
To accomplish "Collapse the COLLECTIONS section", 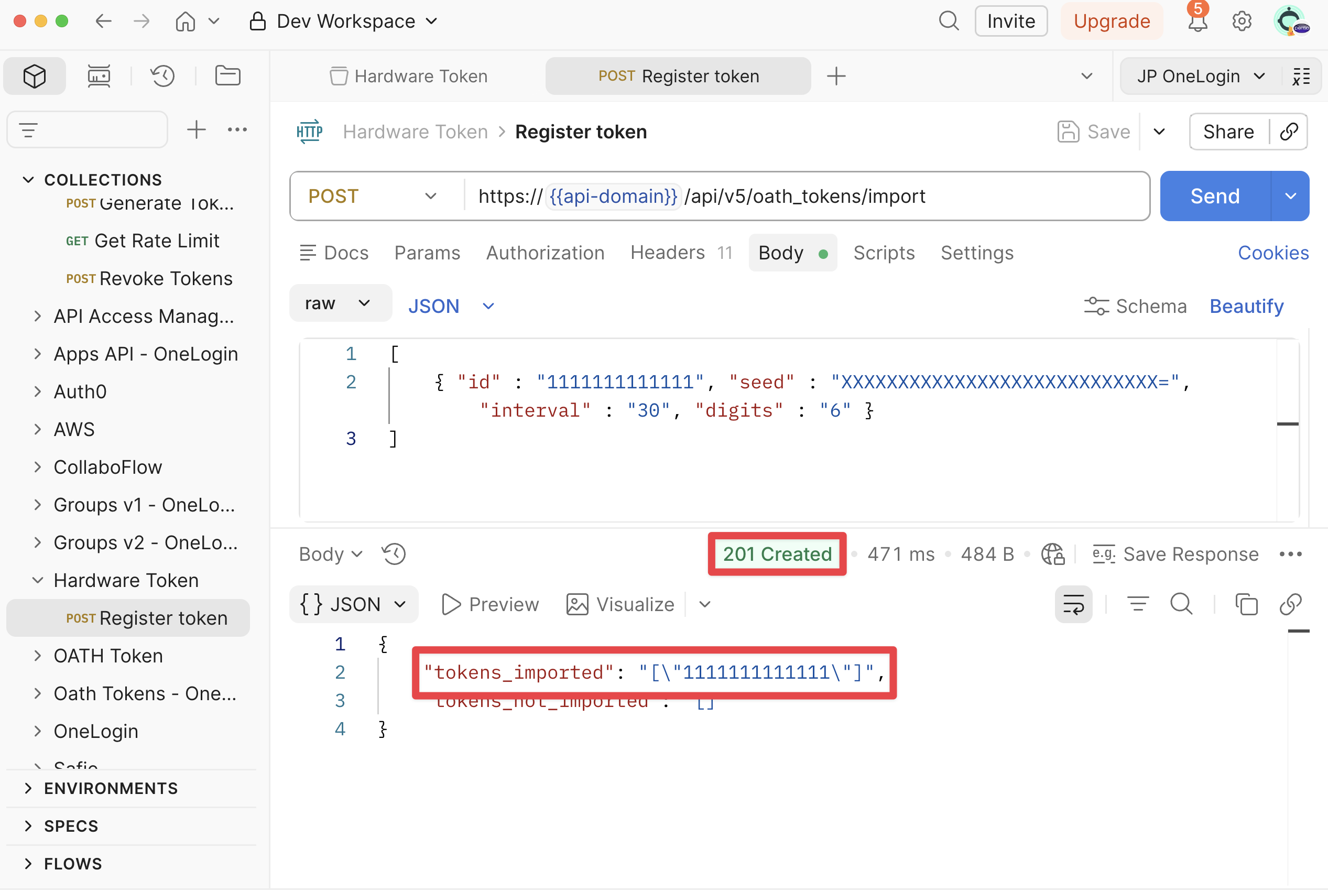I will click(x=28, y=179).
